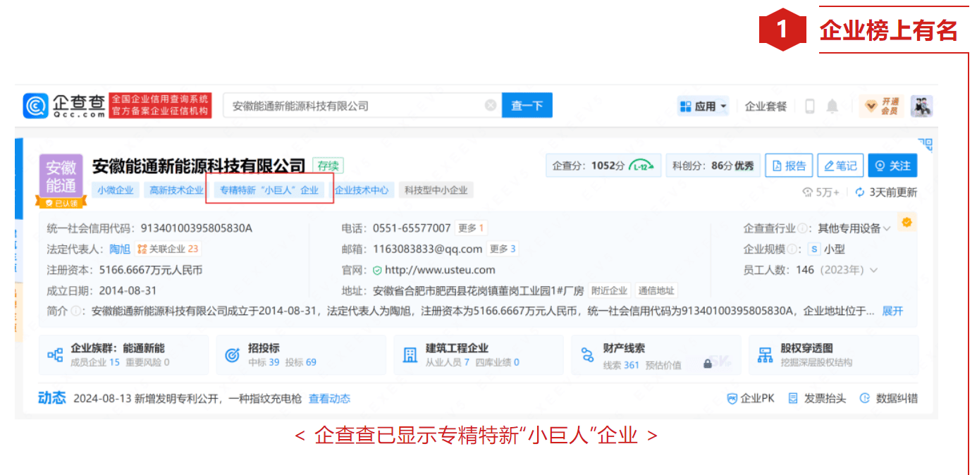Click the company name search input field
Screen dimensions: 977x475
point(352,106)
